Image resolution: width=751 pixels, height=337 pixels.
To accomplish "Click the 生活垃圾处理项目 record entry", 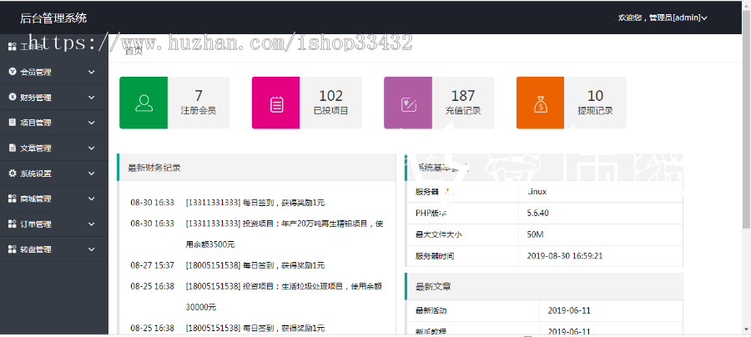I will coord(285,296).
